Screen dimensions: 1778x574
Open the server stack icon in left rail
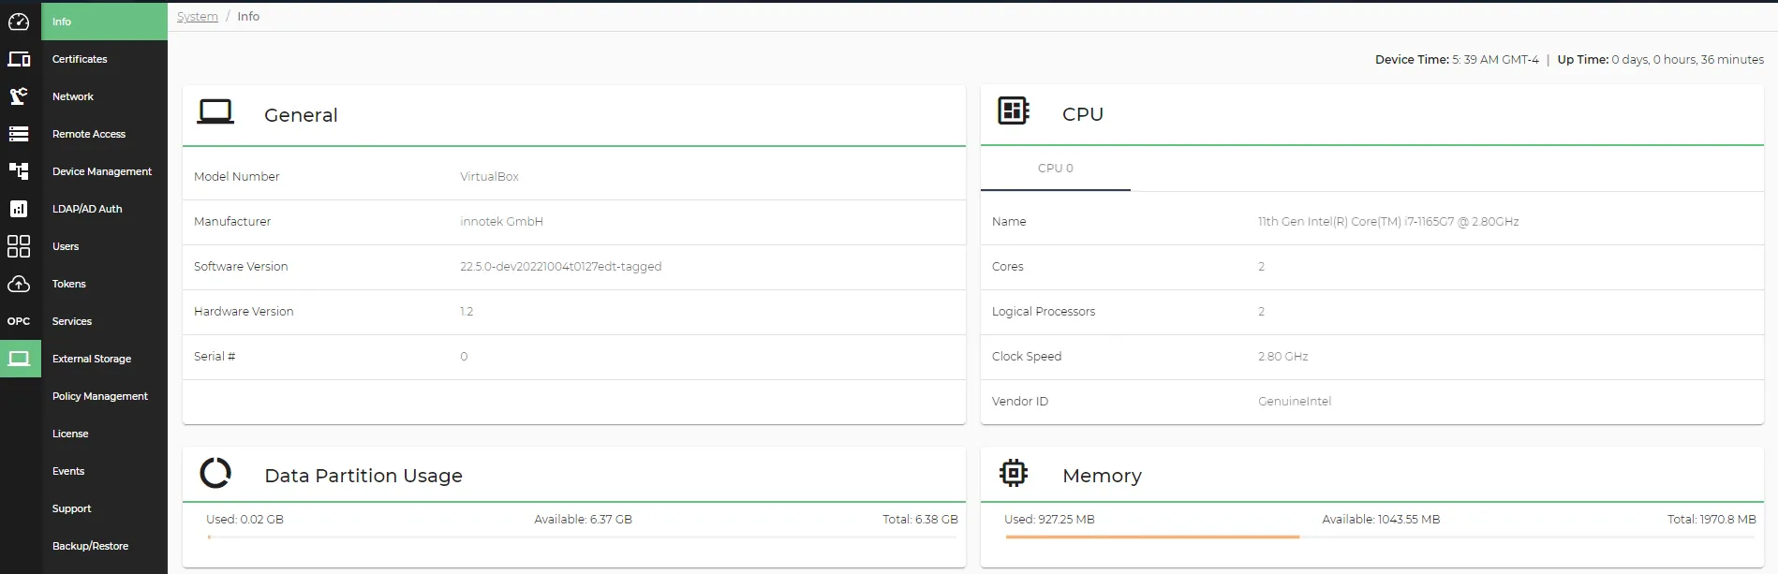tap(19, 134)
